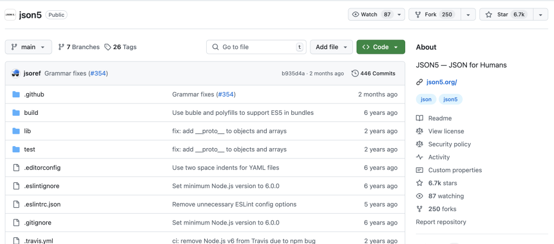Click the tag icon next to 26 Tags
The image size is (554, 244).
[108, 47]
